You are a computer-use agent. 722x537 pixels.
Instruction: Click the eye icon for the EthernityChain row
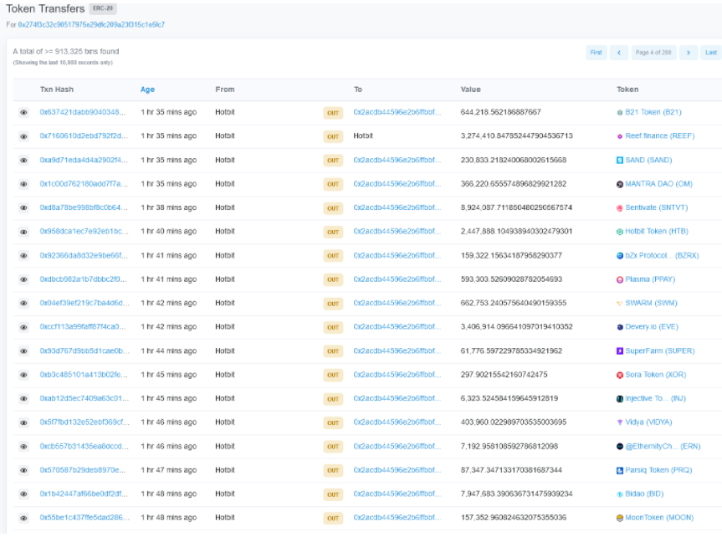[x=23, y=447]
